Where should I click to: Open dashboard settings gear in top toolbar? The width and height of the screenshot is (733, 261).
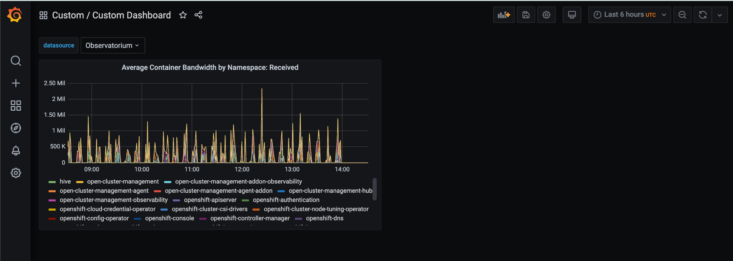click(x=546, y=15)
